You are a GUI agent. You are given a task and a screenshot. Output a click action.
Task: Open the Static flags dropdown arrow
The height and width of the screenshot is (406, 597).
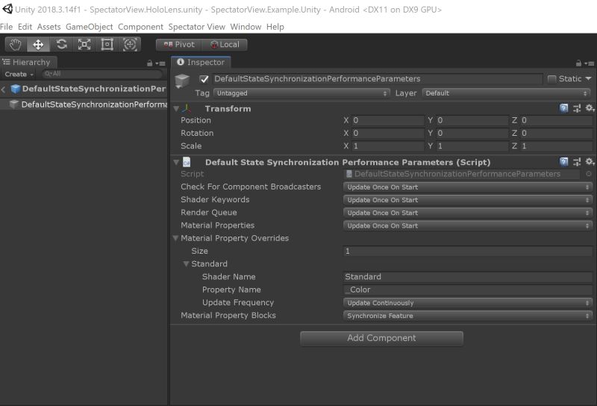coord(588,78)
